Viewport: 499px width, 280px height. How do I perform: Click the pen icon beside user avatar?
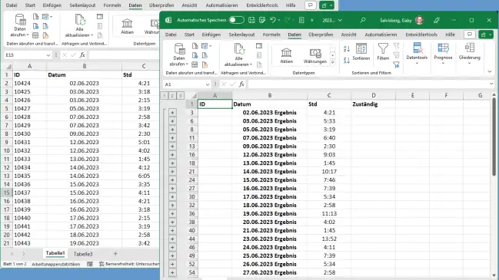(437, 20)
